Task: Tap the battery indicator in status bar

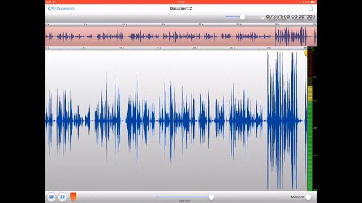Action: pos(313,2)
